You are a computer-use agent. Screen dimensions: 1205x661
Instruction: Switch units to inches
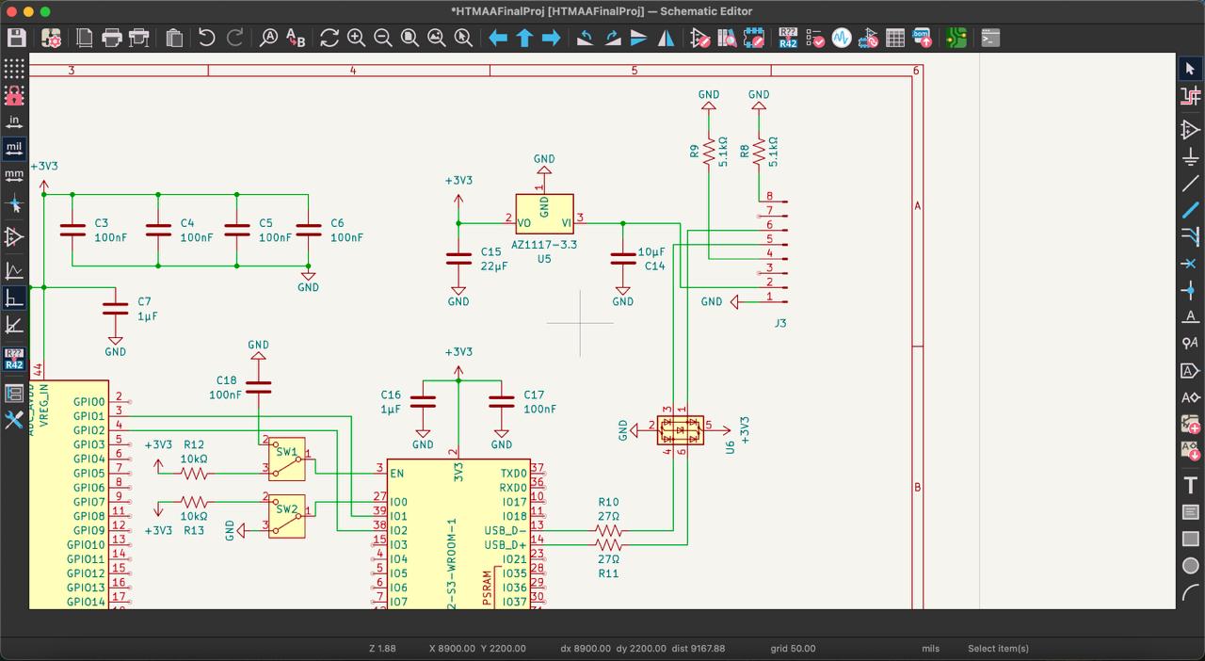[14, 121]
